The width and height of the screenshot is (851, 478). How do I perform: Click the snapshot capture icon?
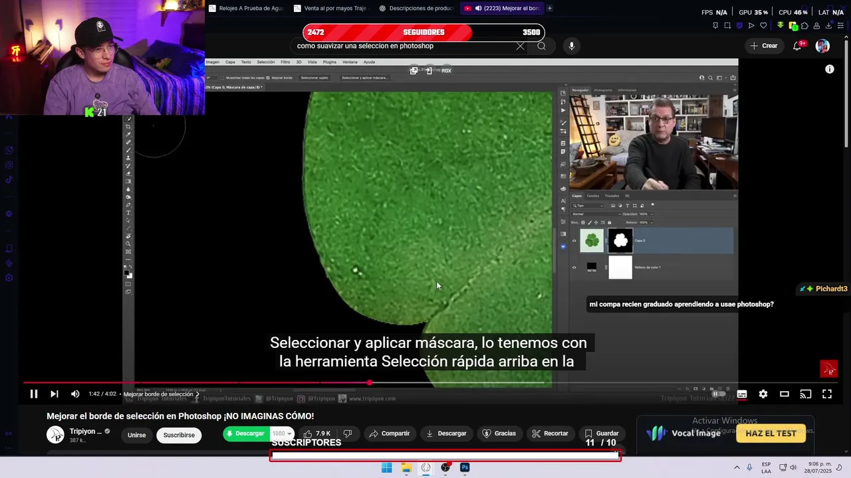click(x=727, y=25)
